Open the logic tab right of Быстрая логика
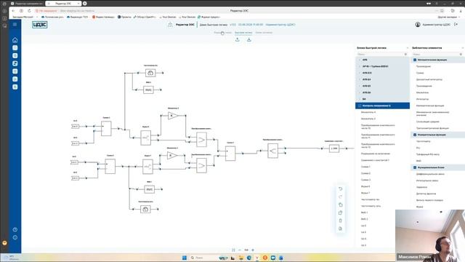Image resolution: width=465 pixels, height=262 pixels. (x=264, y=33)
